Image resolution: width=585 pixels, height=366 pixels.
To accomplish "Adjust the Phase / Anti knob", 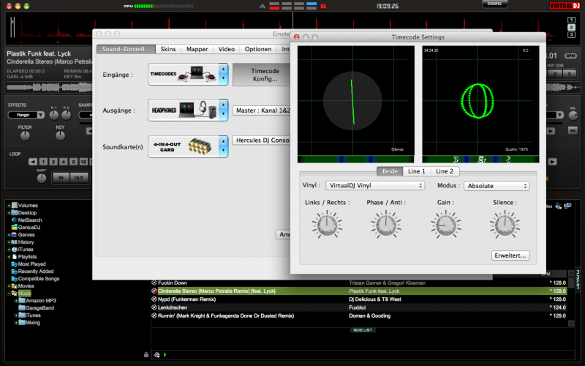I will tap(386, 225).
